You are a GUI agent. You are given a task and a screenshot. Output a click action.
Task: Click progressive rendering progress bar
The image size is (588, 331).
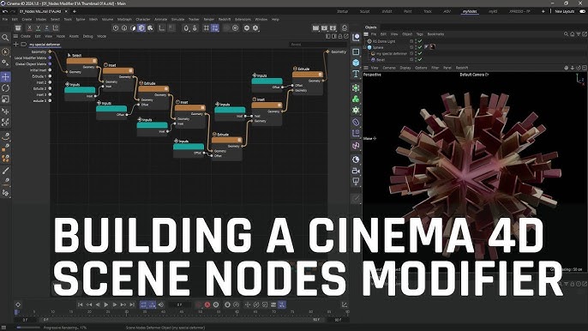point(29,328)
